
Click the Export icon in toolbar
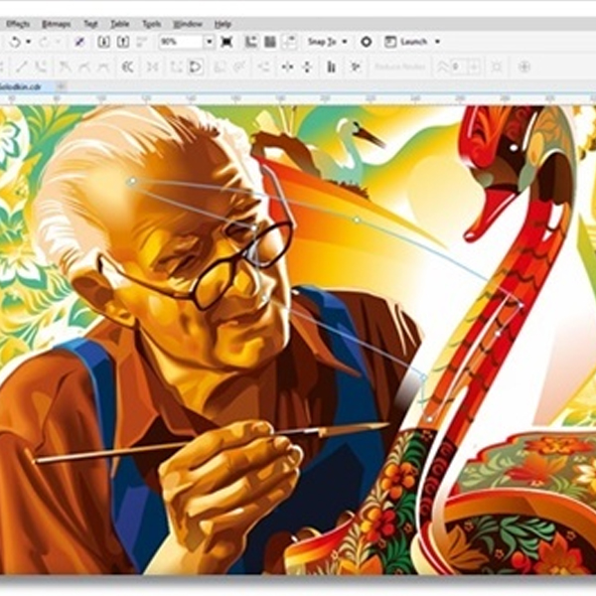click(123, 42)
